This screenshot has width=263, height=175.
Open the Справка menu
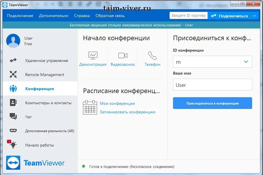point(82,16)
